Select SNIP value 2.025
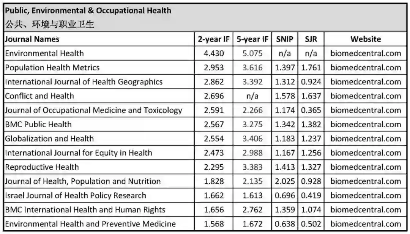The image size is (410, 234). [284, 181]
